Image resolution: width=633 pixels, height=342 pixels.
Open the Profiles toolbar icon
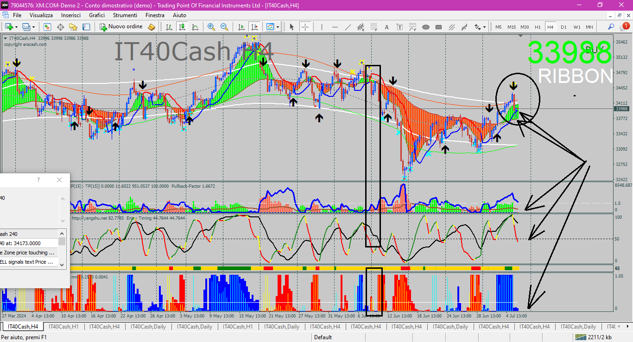point(26,27)
